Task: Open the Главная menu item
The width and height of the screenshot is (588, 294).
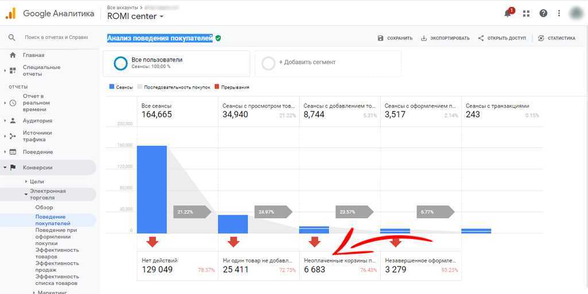Action: click(x=33, y=55)
